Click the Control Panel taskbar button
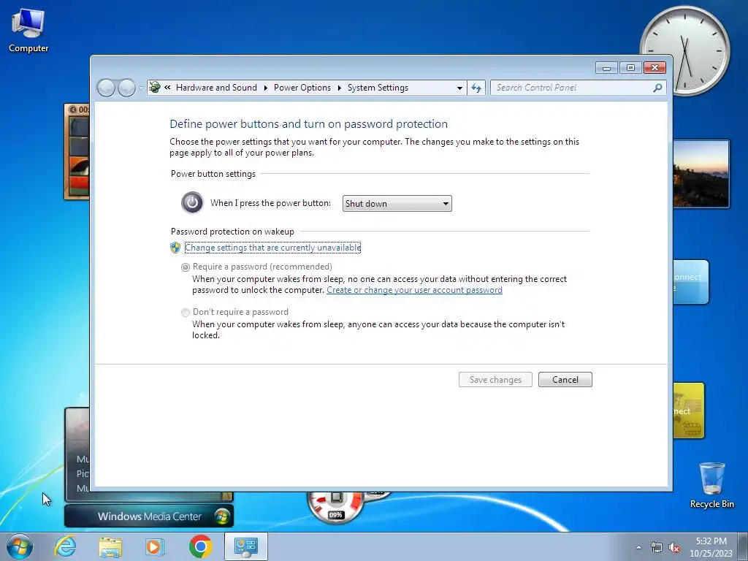This screenshot has height=561, width=748. tap(246, 546)
